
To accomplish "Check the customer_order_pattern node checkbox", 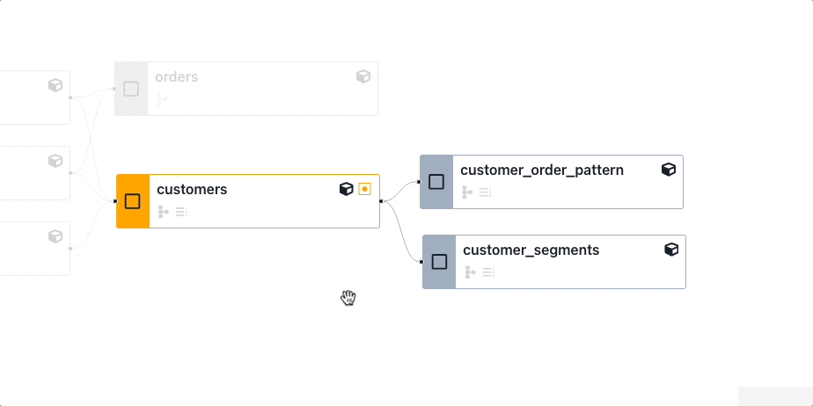I will pos(436,182).
